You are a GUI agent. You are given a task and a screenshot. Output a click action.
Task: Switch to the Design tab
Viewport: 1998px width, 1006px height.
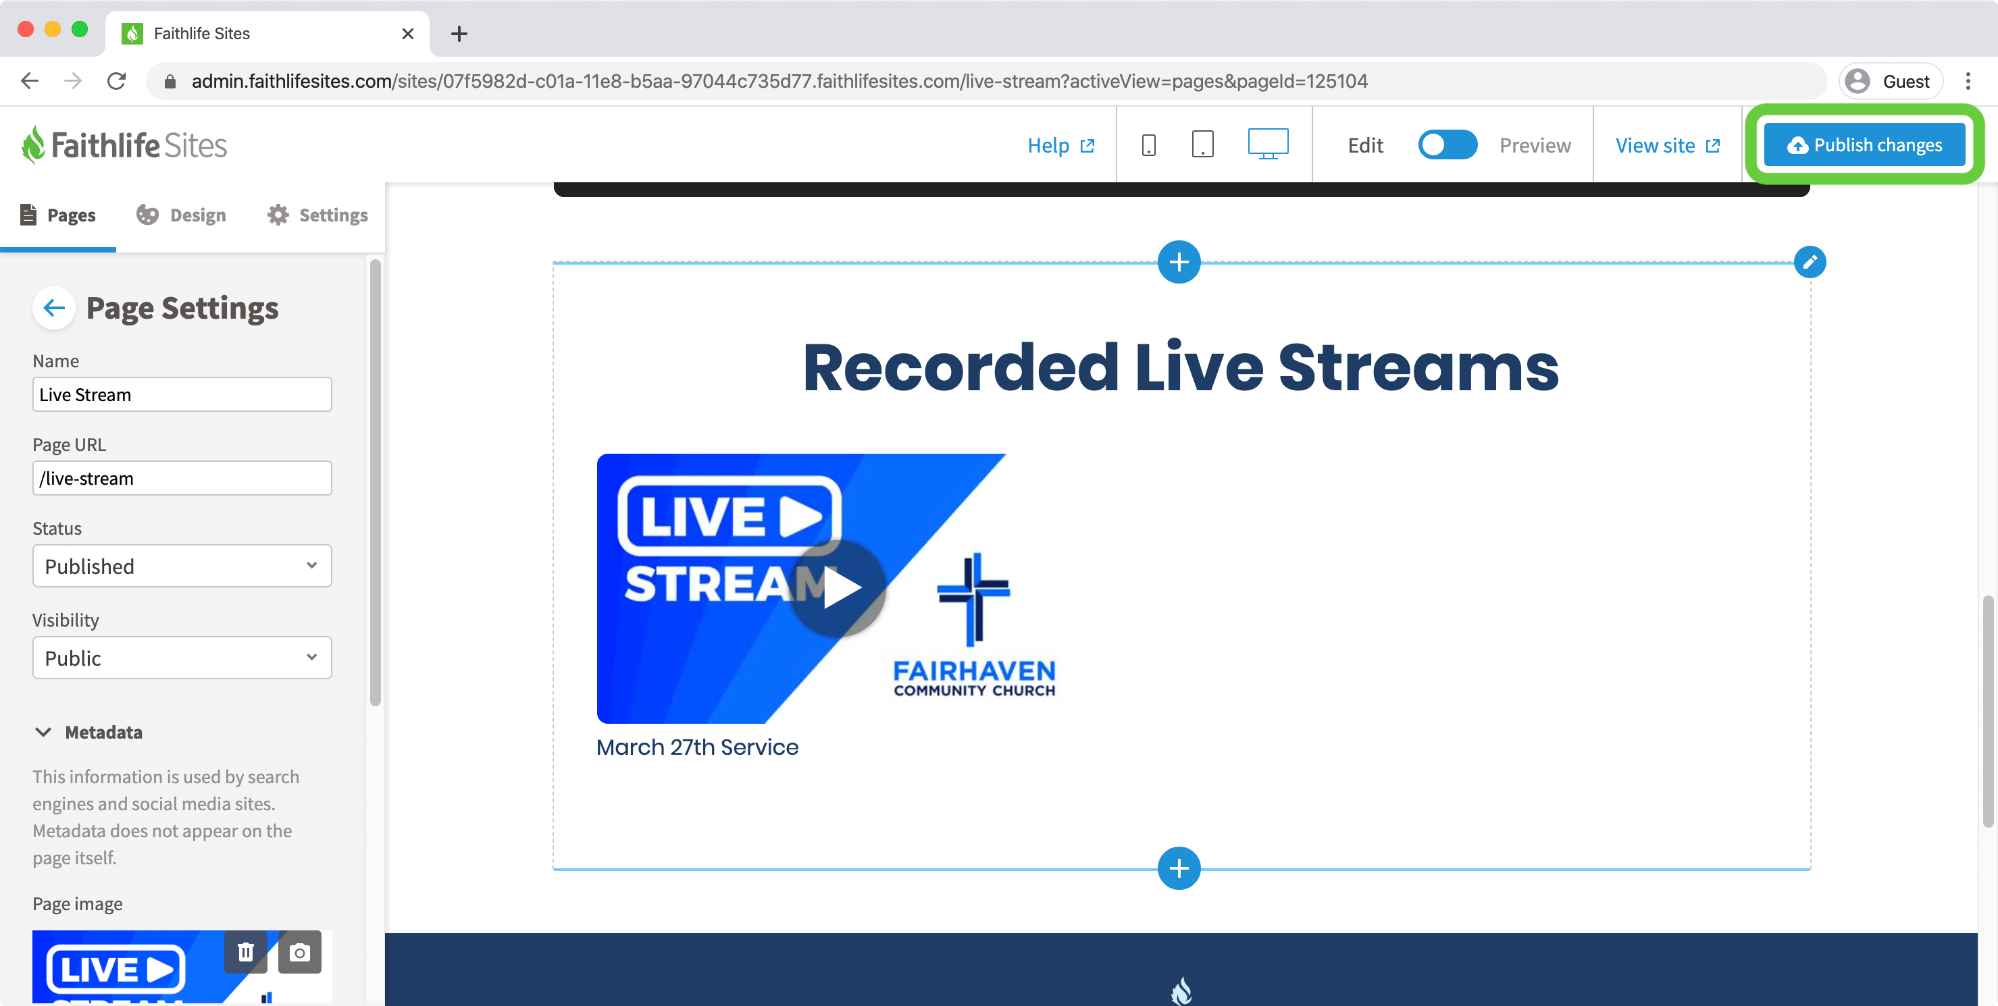coord(182,215)
